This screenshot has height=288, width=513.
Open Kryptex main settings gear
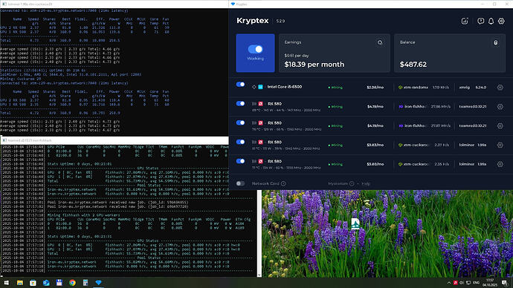pos(501,21)
